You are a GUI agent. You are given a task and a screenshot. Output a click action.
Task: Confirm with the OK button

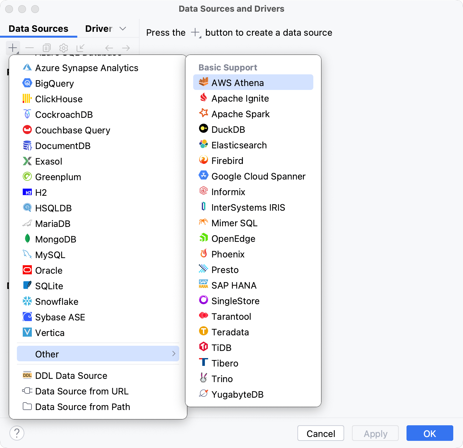coord(429,433)
